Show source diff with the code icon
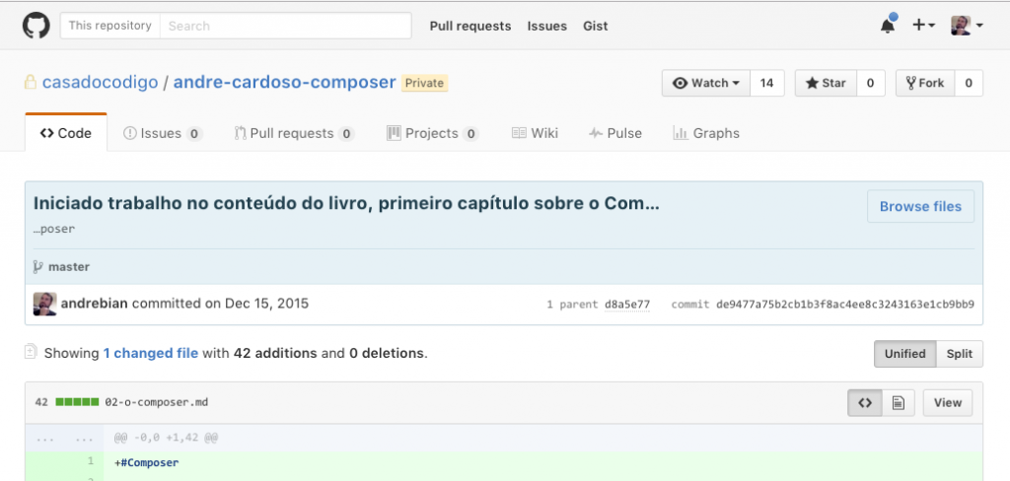1010x481 pixels. (x=865, y=403)
